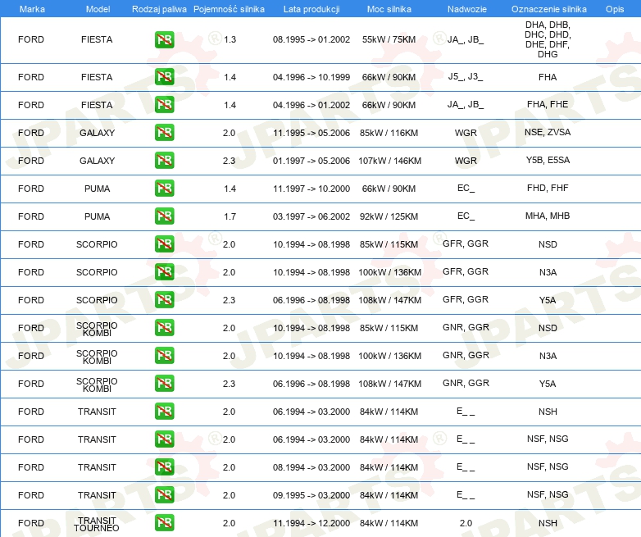Select the Lata produkcji header

311,9
